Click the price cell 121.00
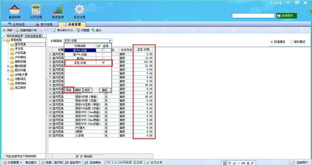 [x=143, y=62]
